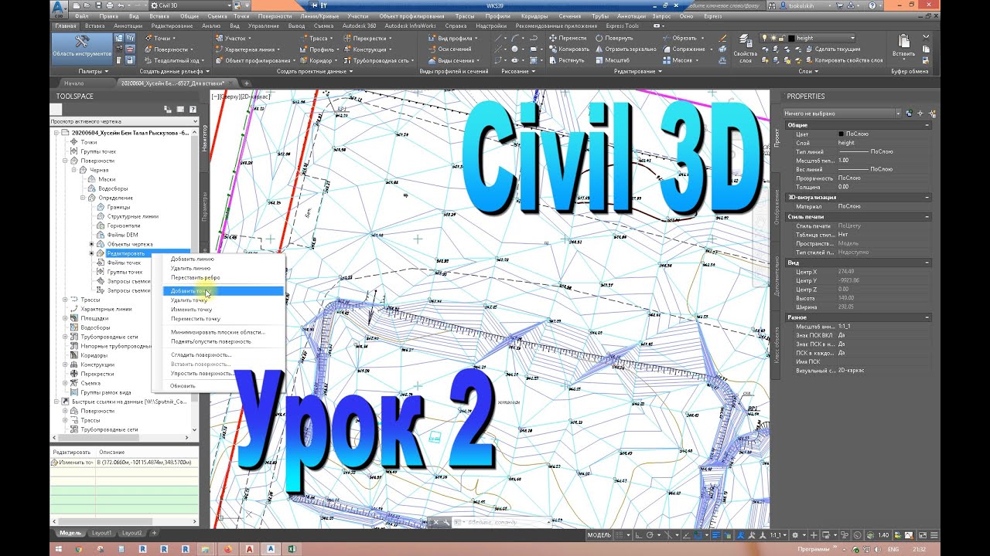Click Повернуть rotate tool
Image resolution: width=990 pixels, height=556 pixels.
(614, 38)
